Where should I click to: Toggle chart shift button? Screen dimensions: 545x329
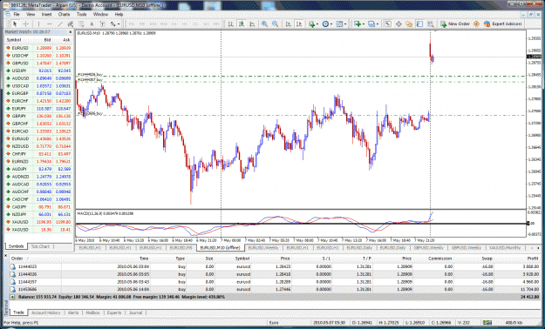(x=299, y=24)
